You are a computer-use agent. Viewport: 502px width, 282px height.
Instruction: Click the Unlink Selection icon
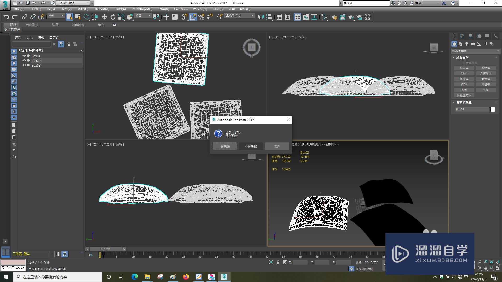coord(33,17)
